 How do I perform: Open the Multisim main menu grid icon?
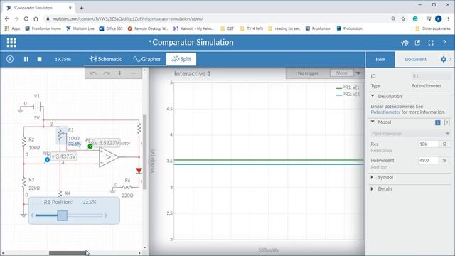click(x=11, y=43)
